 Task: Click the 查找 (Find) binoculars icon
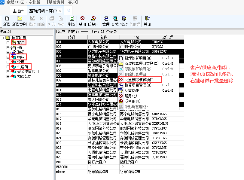tap(115, 19)
